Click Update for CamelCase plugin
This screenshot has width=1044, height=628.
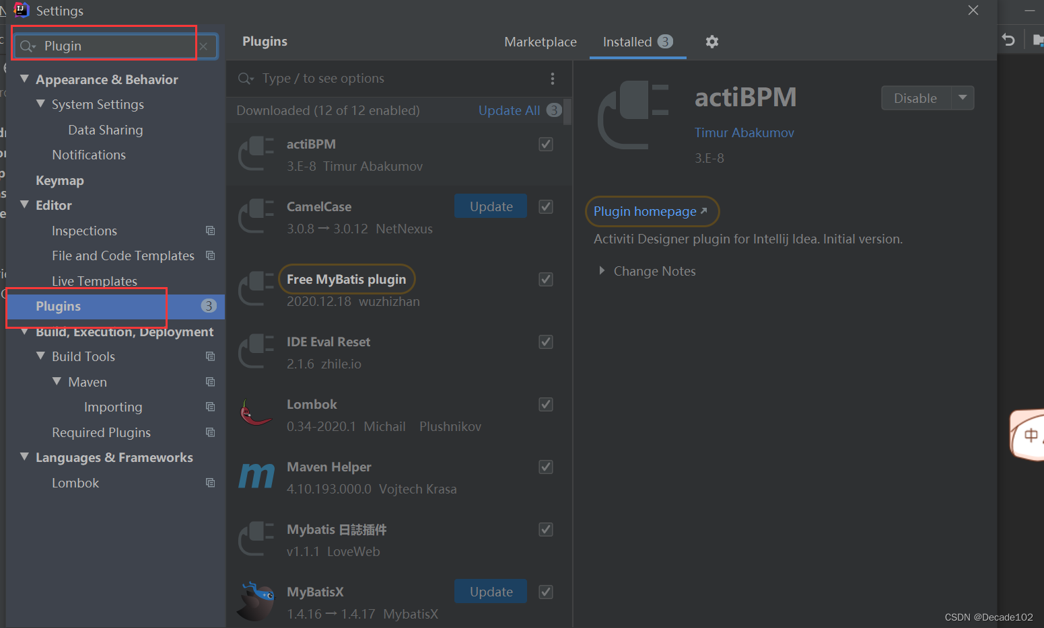[x=491, y=206]
